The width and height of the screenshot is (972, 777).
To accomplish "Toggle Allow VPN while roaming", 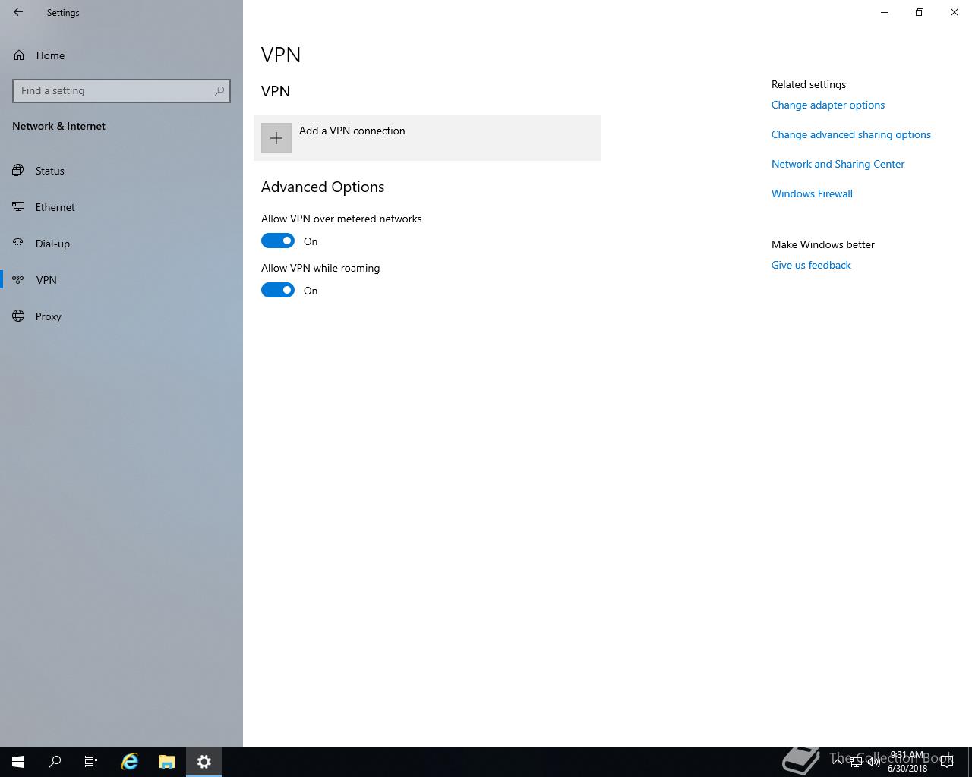I will [278, 290].
